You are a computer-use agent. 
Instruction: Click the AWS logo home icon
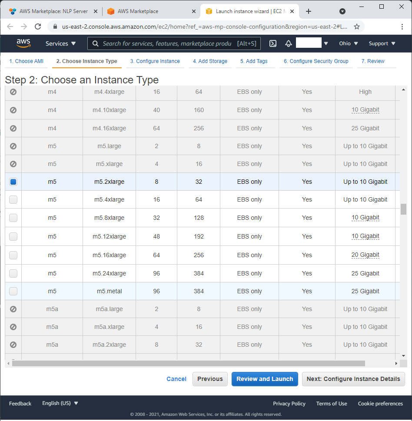pos(23,43)
